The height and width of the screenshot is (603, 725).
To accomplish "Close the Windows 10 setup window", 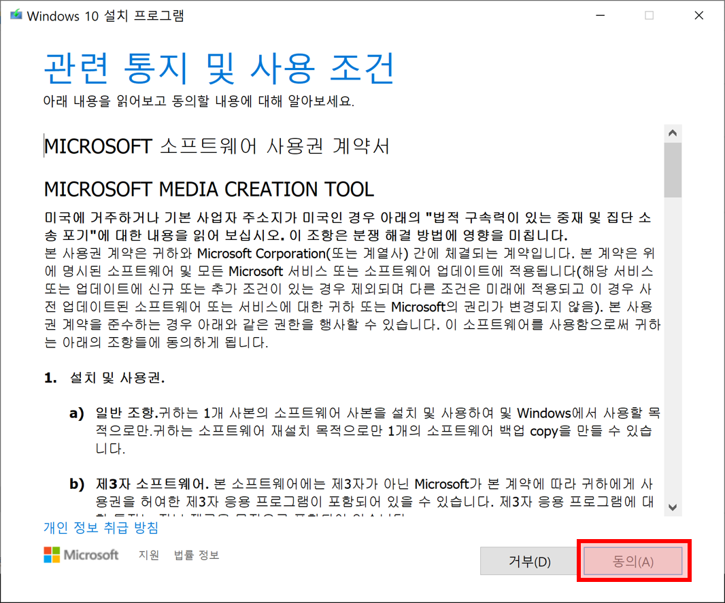I will point(698,15).
